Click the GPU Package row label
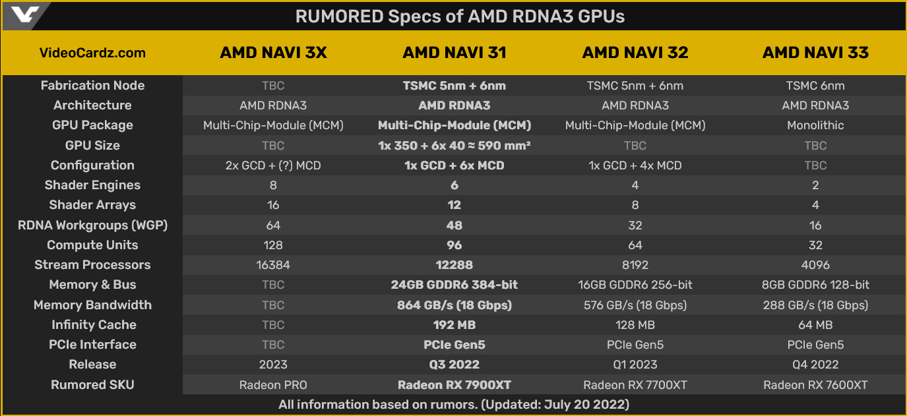 [92, 125]
